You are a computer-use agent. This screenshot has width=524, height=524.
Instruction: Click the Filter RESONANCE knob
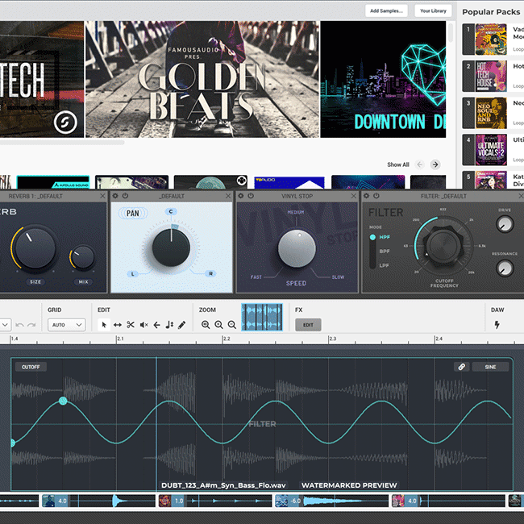(505, 268)
